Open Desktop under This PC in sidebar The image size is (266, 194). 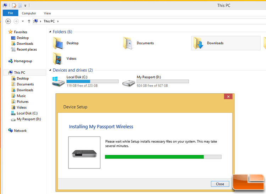23,78
